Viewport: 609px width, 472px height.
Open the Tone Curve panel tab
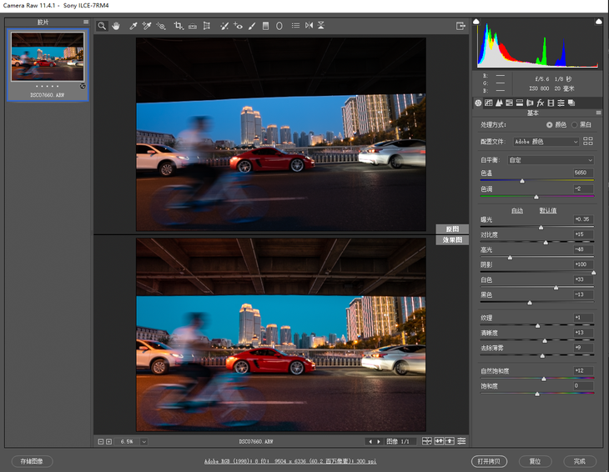tap(489, 103)
